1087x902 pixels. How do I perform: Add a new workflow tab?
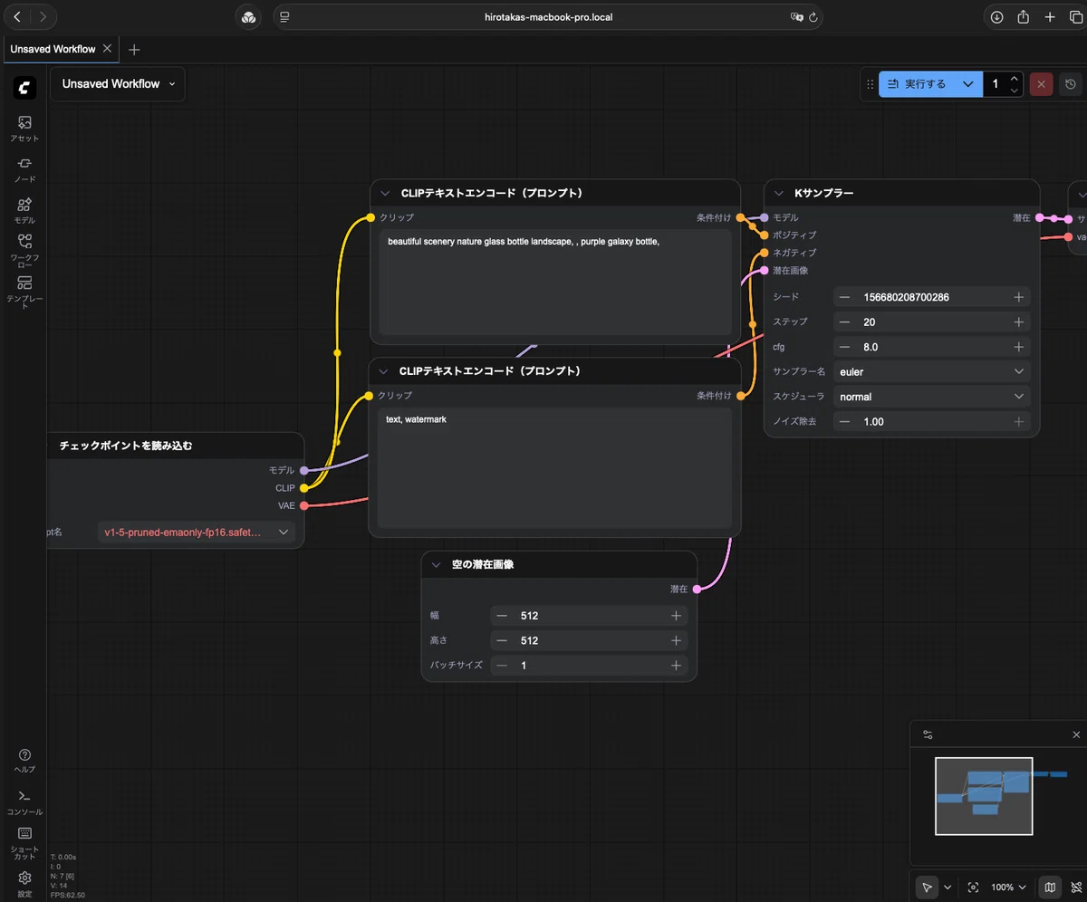135,49
